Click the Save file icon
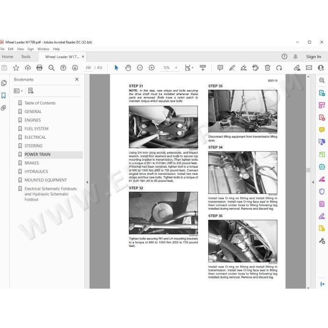This screenshot has height=328, width=328. point(4,68)
